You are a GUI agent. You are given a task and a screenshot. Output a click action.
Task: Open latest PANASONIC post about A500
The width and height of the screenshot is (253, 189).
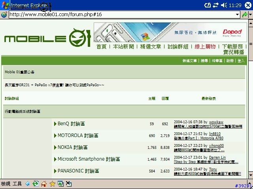tap(208, 174)
